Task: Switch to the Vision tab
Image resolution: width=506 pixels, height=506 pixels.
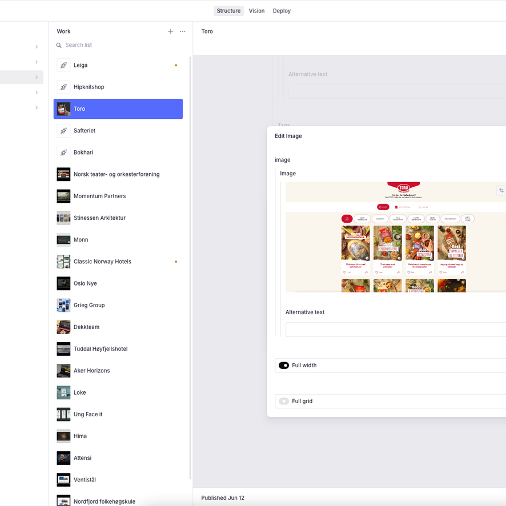Action: pyautogui.click(x=256, y=11)
